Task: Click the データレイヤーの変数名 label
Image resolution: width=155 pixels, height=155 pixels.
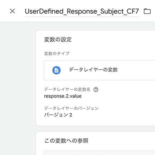Action: click(67, 90)
